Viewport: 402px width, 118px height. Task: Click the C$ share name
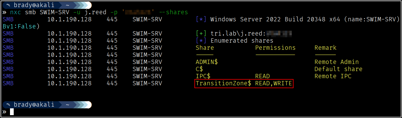199,69
